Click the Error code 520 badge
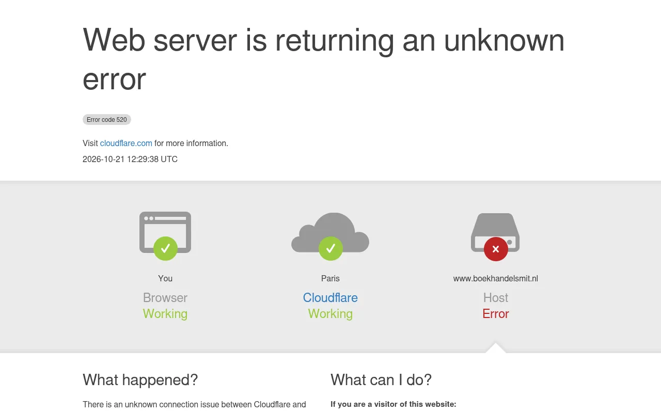Image resolution: width=661 pixels, height=413 pixels. pyautogui.click(x=107, y=120)
